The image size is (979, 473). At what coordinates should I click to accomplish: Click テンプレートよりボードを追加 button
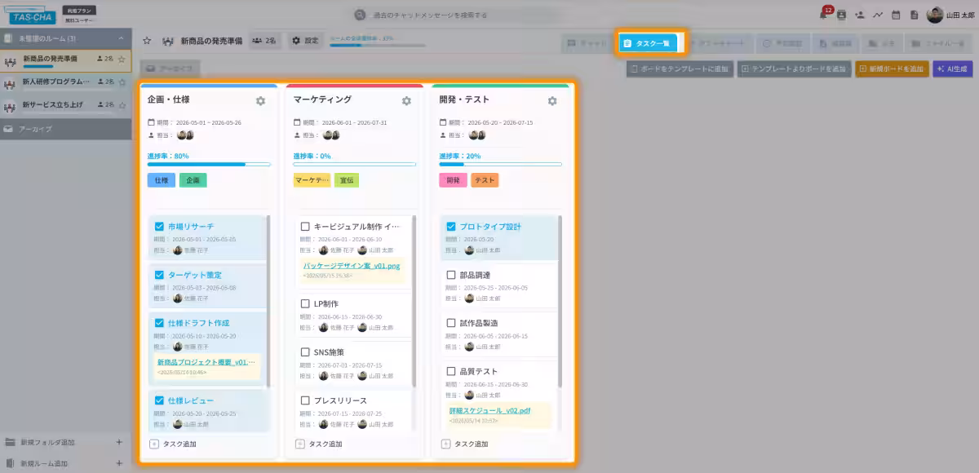[x=795, y=69]
